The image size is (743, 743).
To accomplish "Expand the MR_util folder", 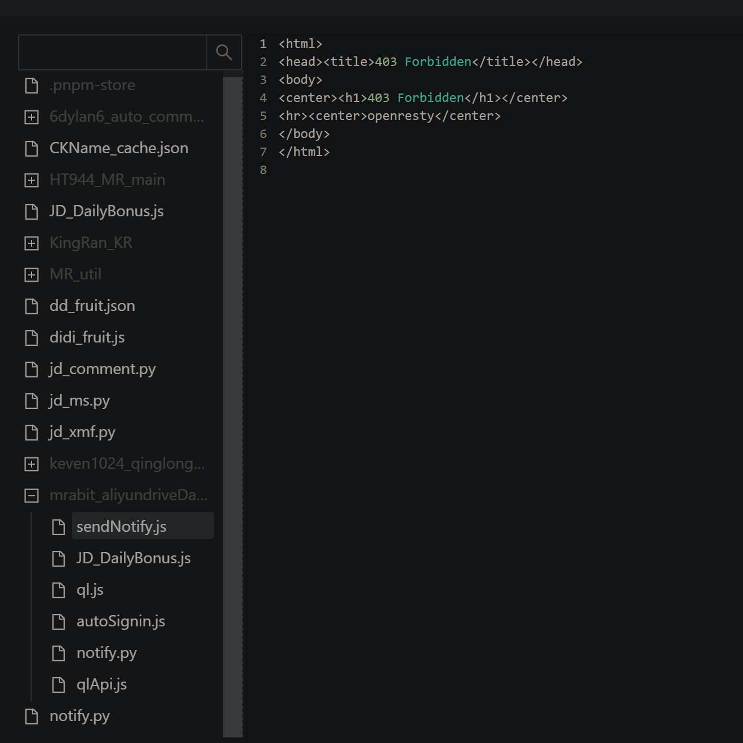I will click(x=31, y=274).
